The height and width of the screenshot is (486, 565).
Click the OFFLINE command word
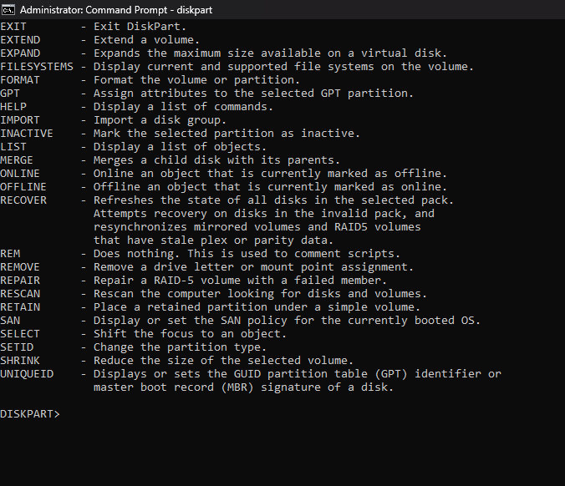(23, 187)
